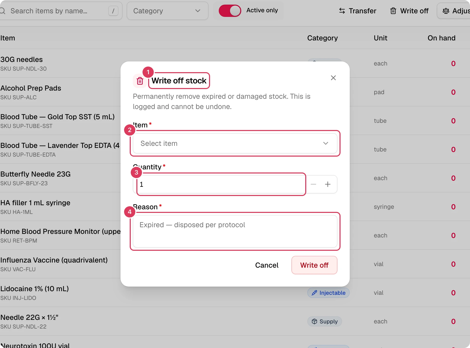Confirm with the Write off button in dialog

pos(314,265)
